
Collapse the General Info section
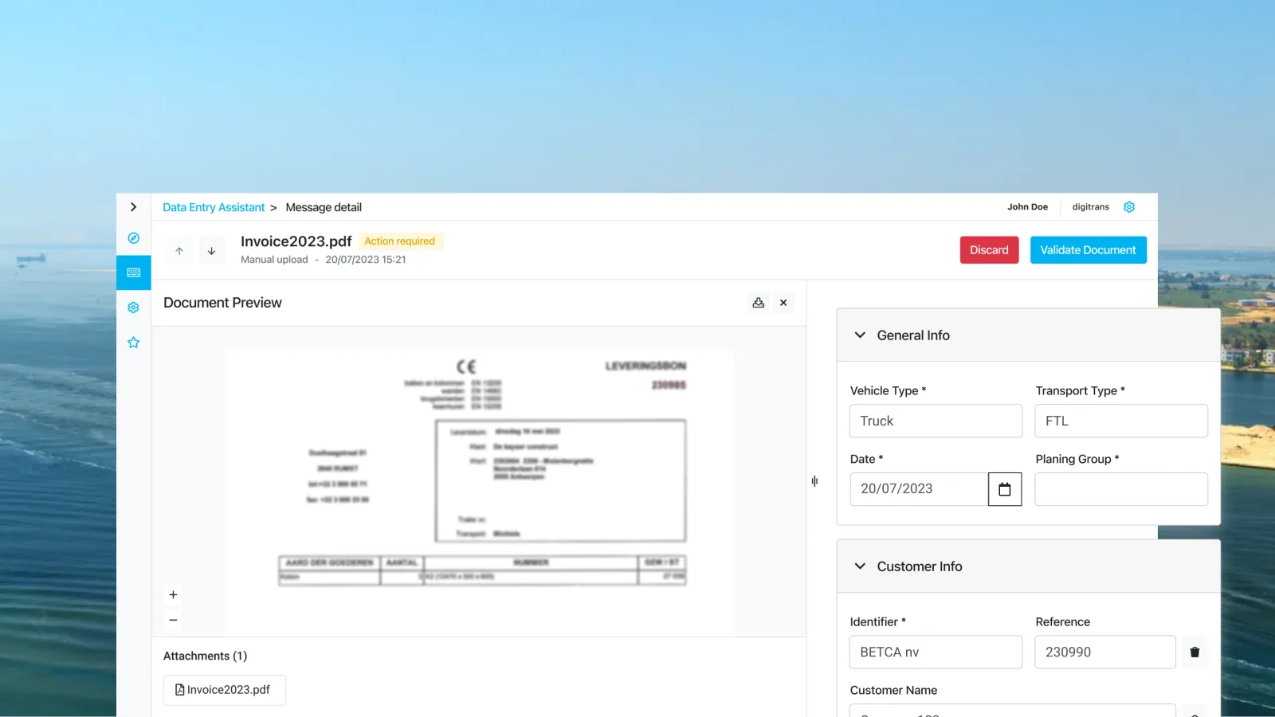pyautogui.click(x=860, y=335)
